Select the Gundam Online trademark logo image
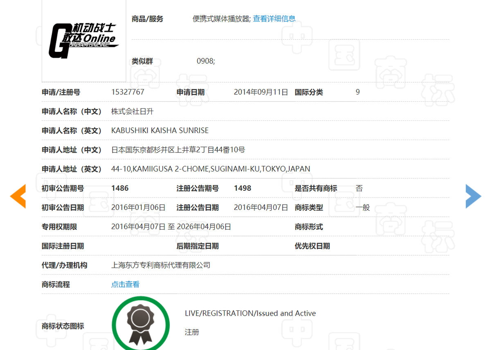Image resolution: width=491 pixels, height=350 pixels. pos(83,39)
